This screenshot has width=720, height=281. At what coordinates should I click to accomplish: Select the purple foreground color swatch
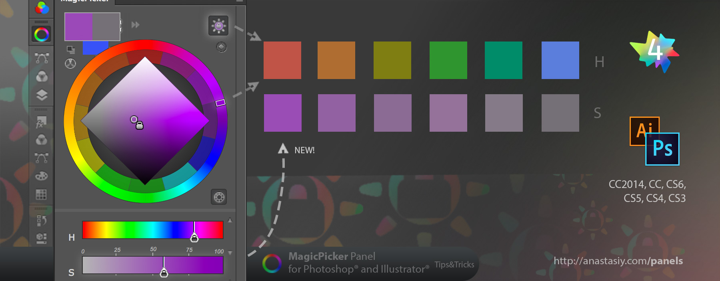(x=79, y=27)
